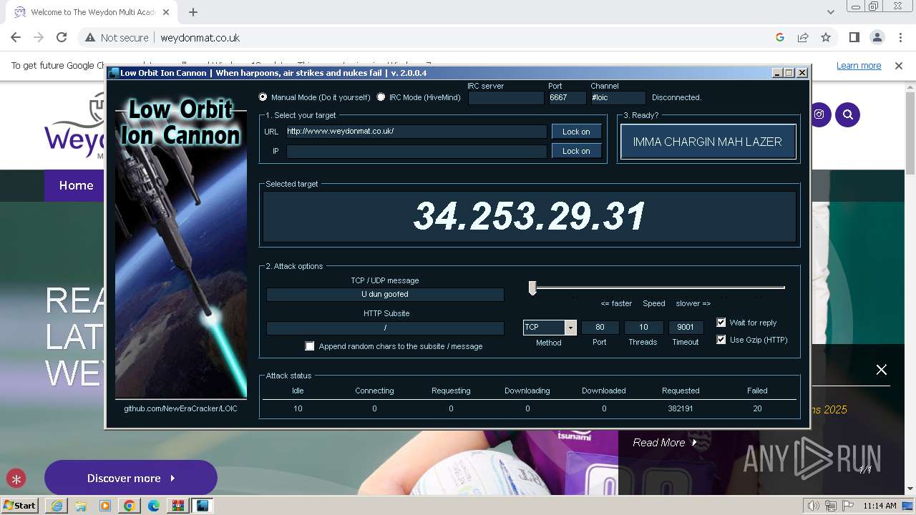Select IRC Mode (HiveMind) radio button
This screenshot has height=515, width=916.
381,97
